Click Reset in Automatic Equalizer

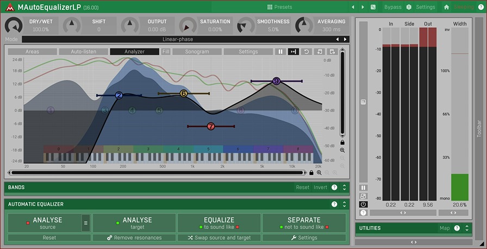coord(49,238)
